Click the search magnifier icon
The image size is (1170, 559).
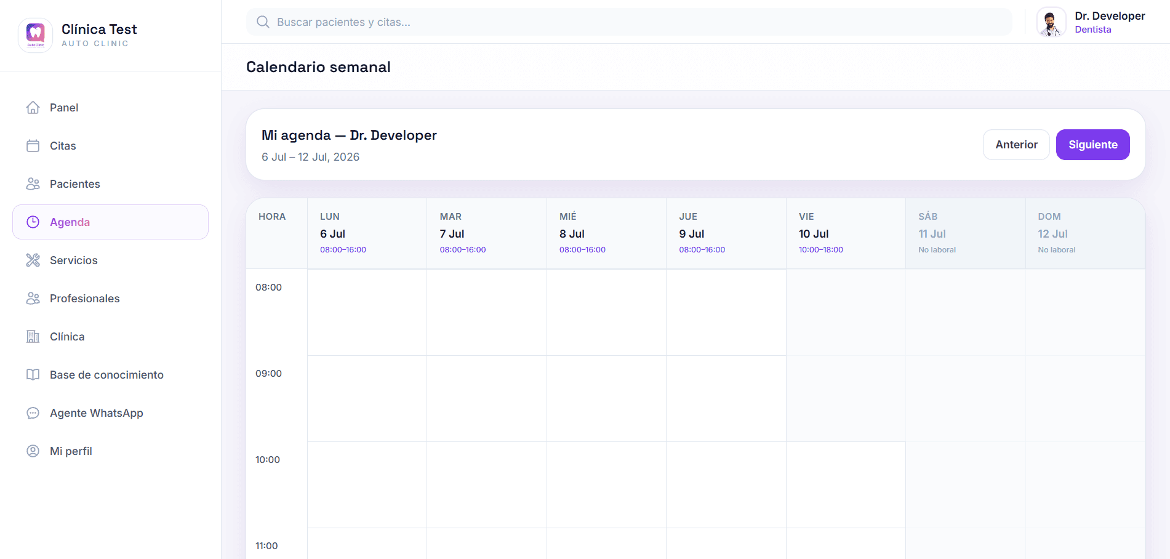coord(263,22)
